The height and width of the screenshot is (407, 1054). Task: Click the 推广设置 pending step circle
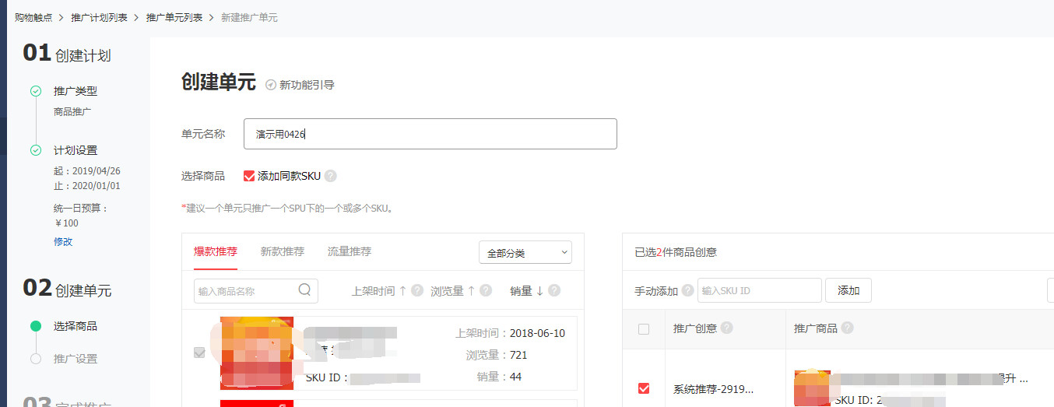tap(36, 359)
